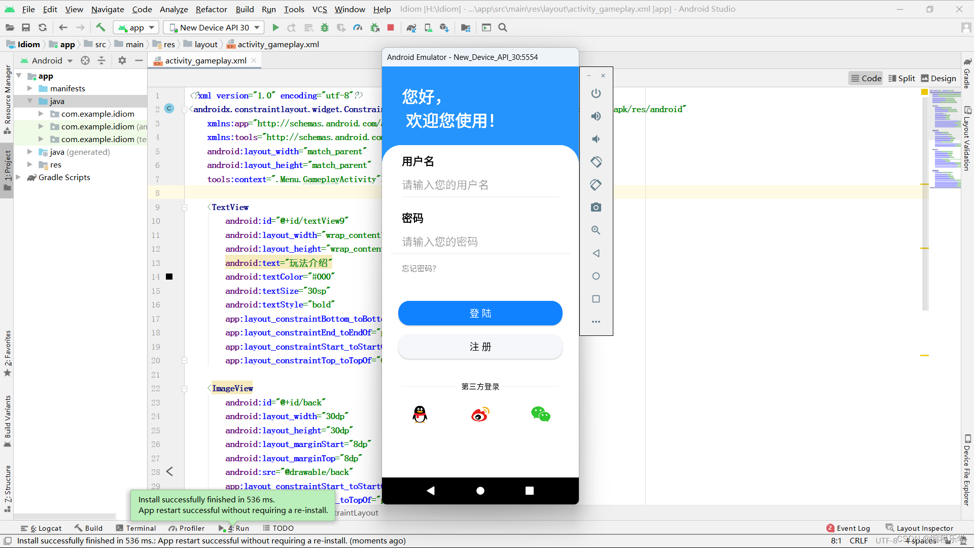Open the AVD Manager icon
Image resolution: width=974 pixels, height=548 pixels.
point(428,27)
